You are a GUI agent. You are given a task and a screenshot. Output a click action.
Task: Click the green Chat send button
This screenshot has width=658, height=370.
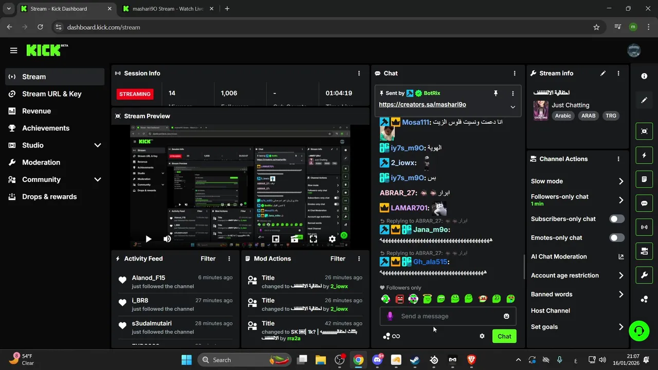504,337
